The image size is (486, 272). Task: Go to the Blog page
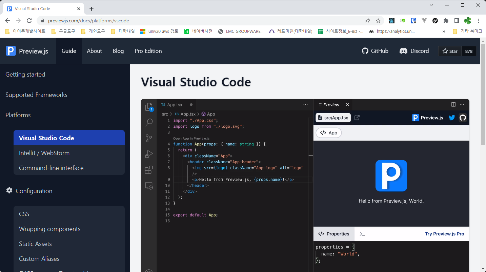[118, 51]
